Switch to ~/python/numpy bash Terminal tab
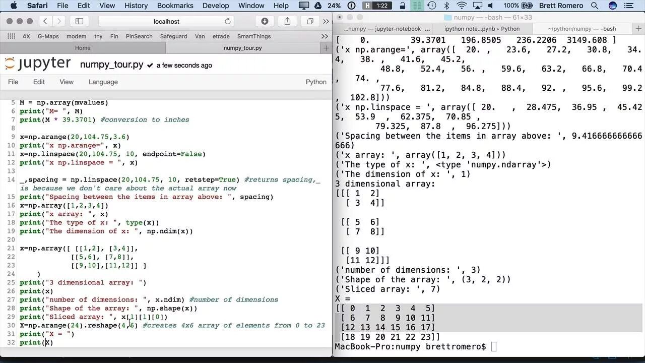 (x=582, y=29)
